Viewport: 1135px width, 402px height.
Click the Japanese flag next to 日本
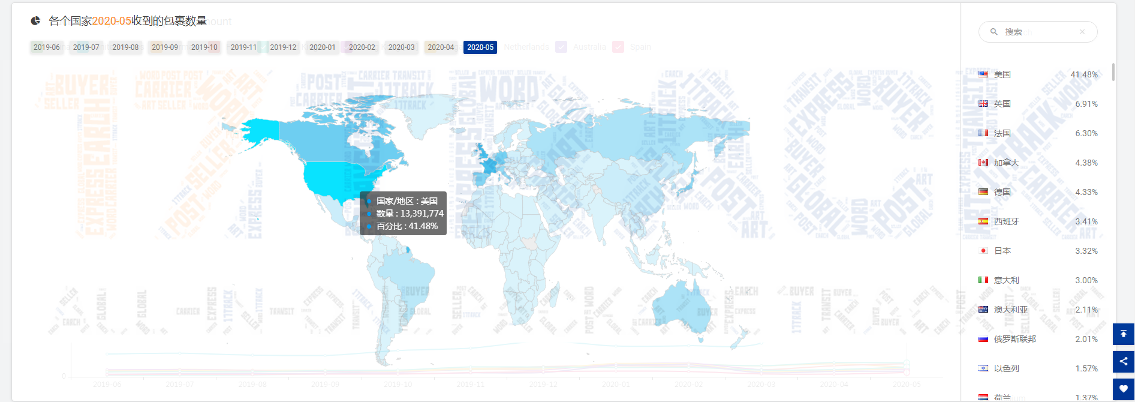(983, 251)
